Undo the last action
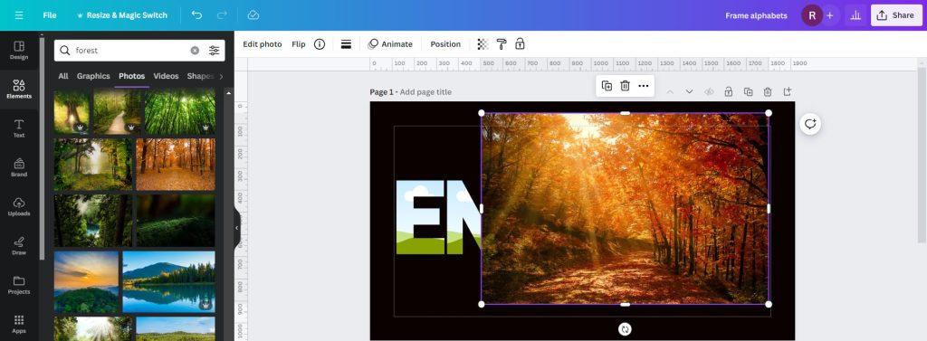Screen dimensions: 927x341 tap(196, 15)
